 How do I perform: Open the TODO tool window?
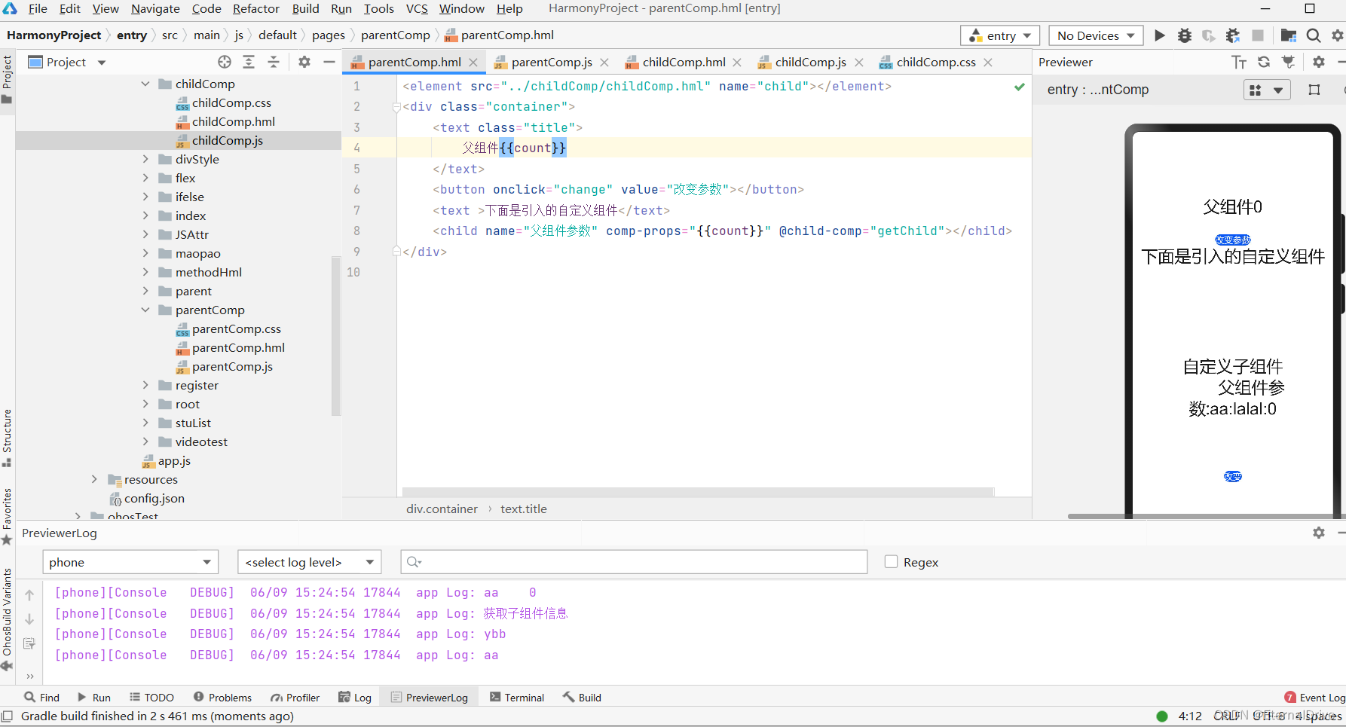(151, 698)
